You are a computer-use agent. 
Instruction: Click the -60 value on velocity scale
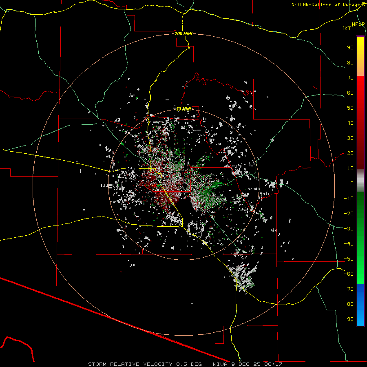click(x=349, y=274)
